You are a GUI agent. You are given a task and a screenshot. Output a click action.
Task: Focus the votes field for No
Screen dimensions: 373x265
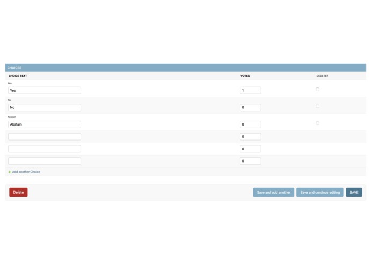251,107
